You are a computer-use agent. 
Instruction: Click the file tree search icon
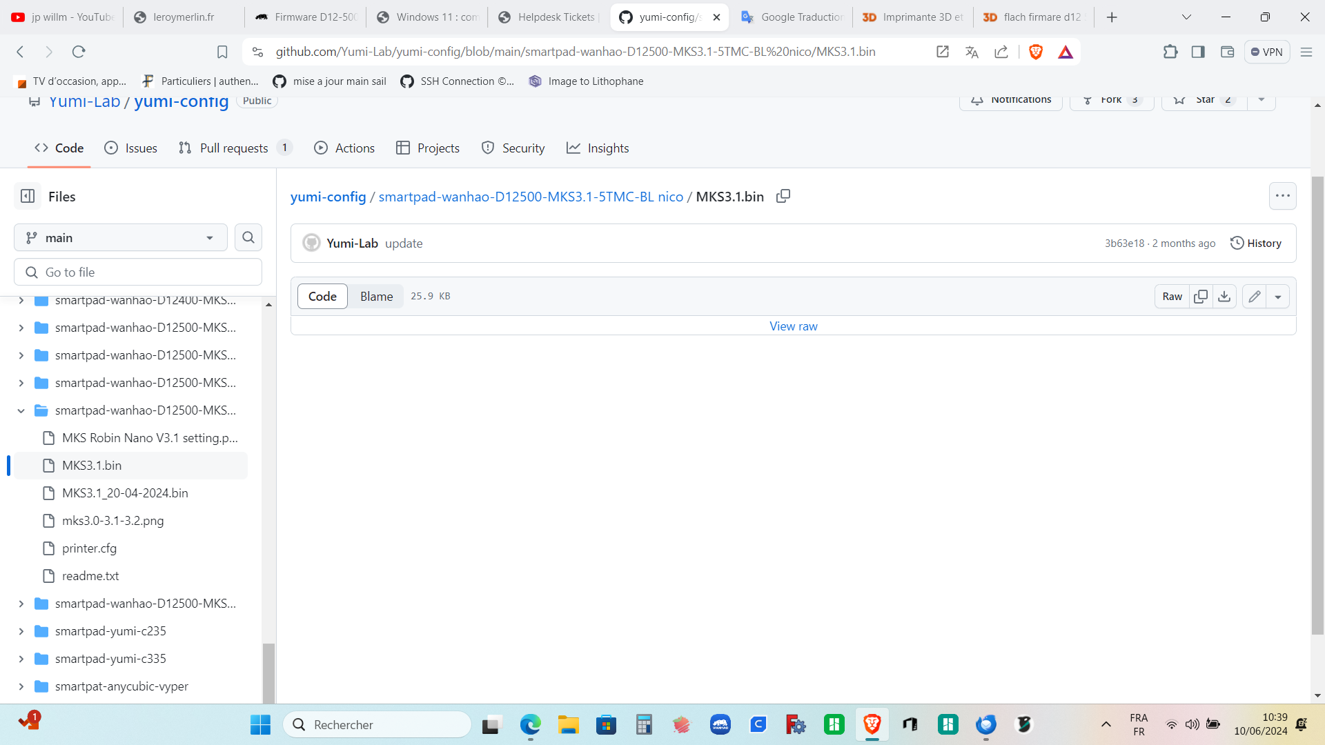tap(248, 238)
